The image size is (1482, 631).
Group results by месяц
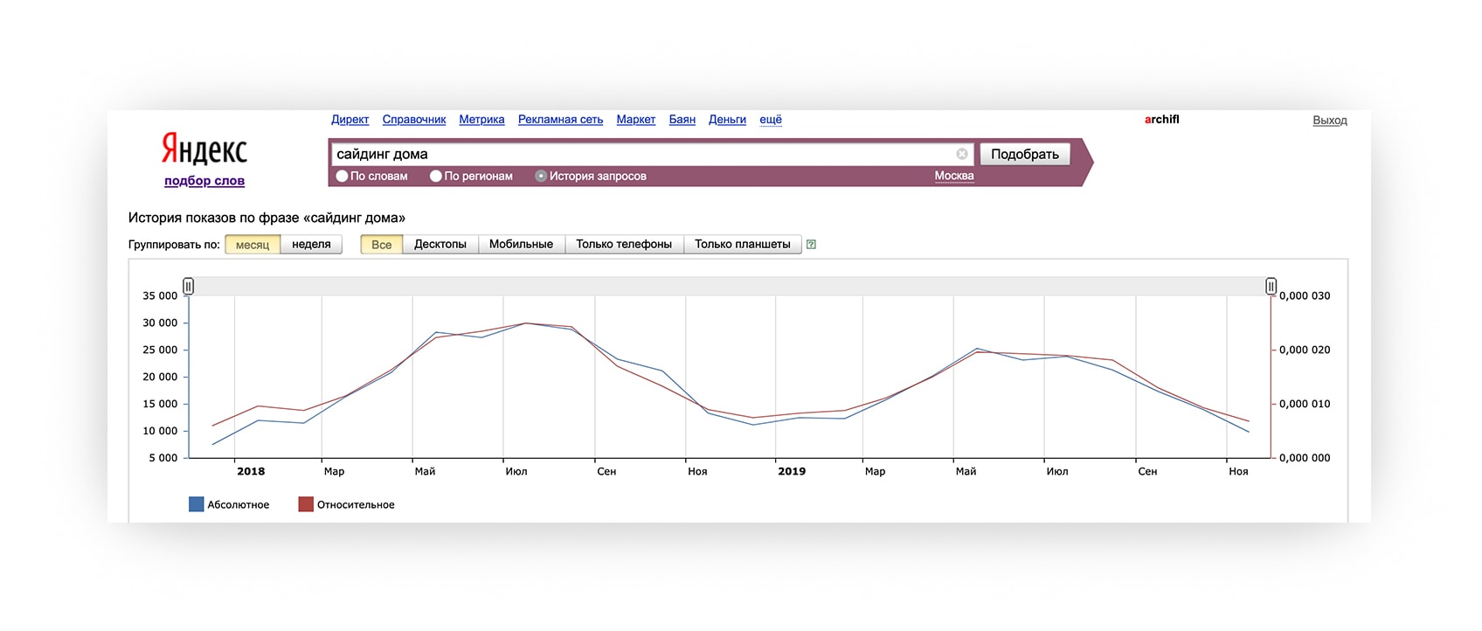[x=253, y=245]
